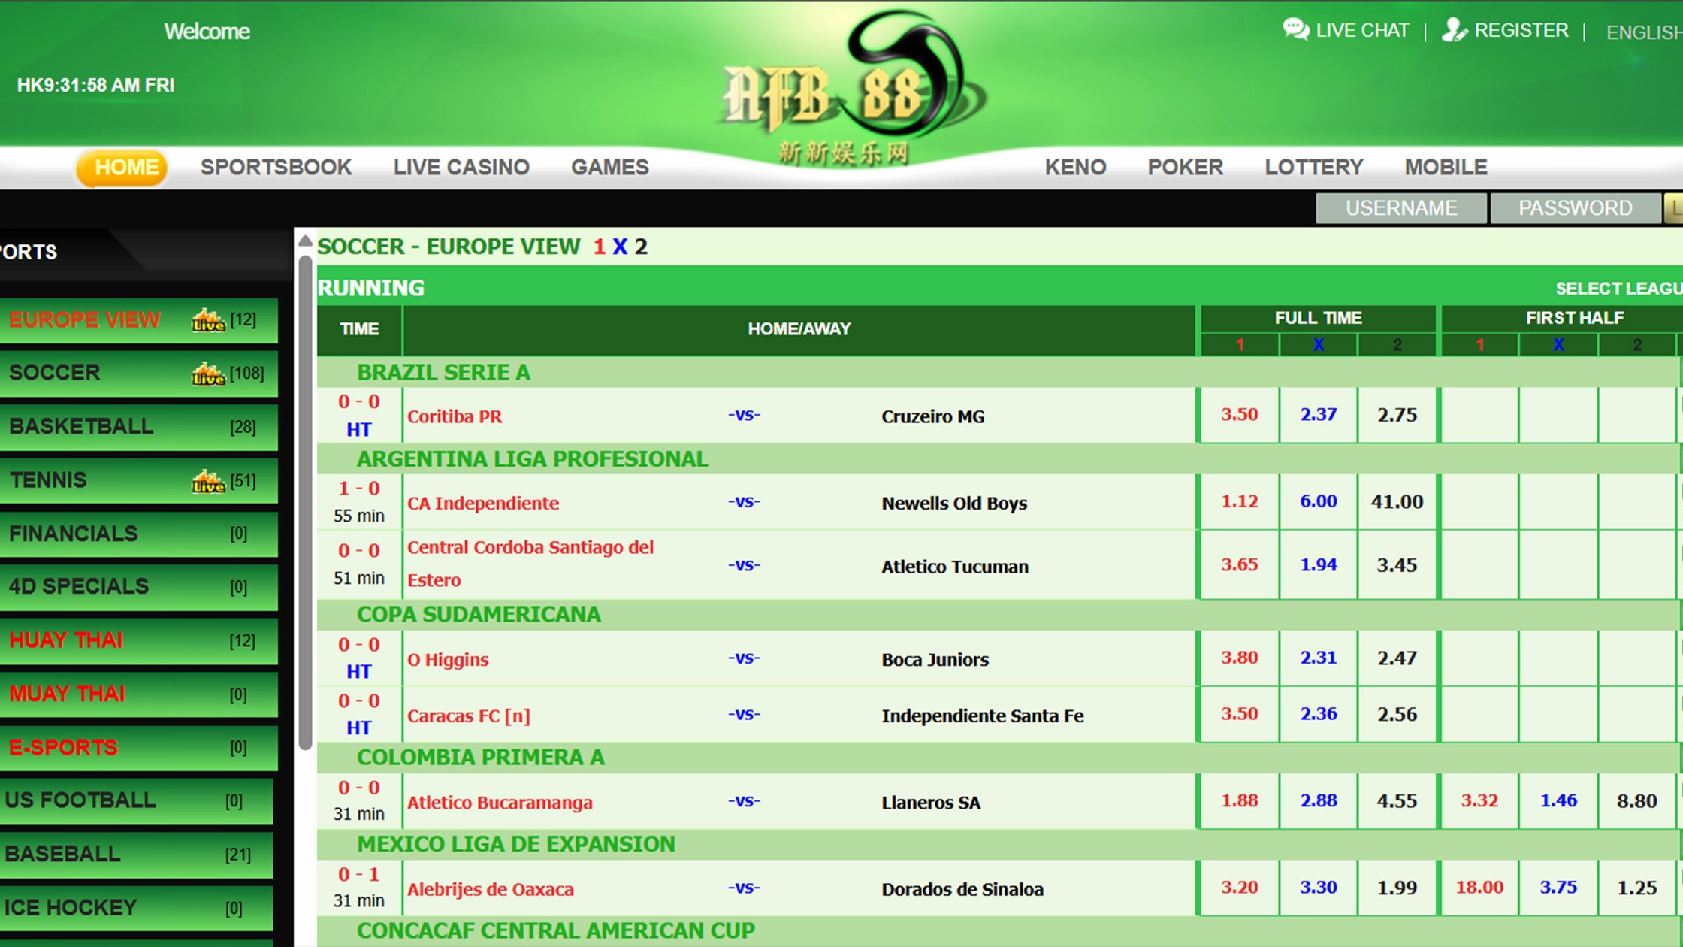Screen dimensions: 1683x947
Task: Click the sidebar scrollbar up arrow
Action: (x=305, y=241)
